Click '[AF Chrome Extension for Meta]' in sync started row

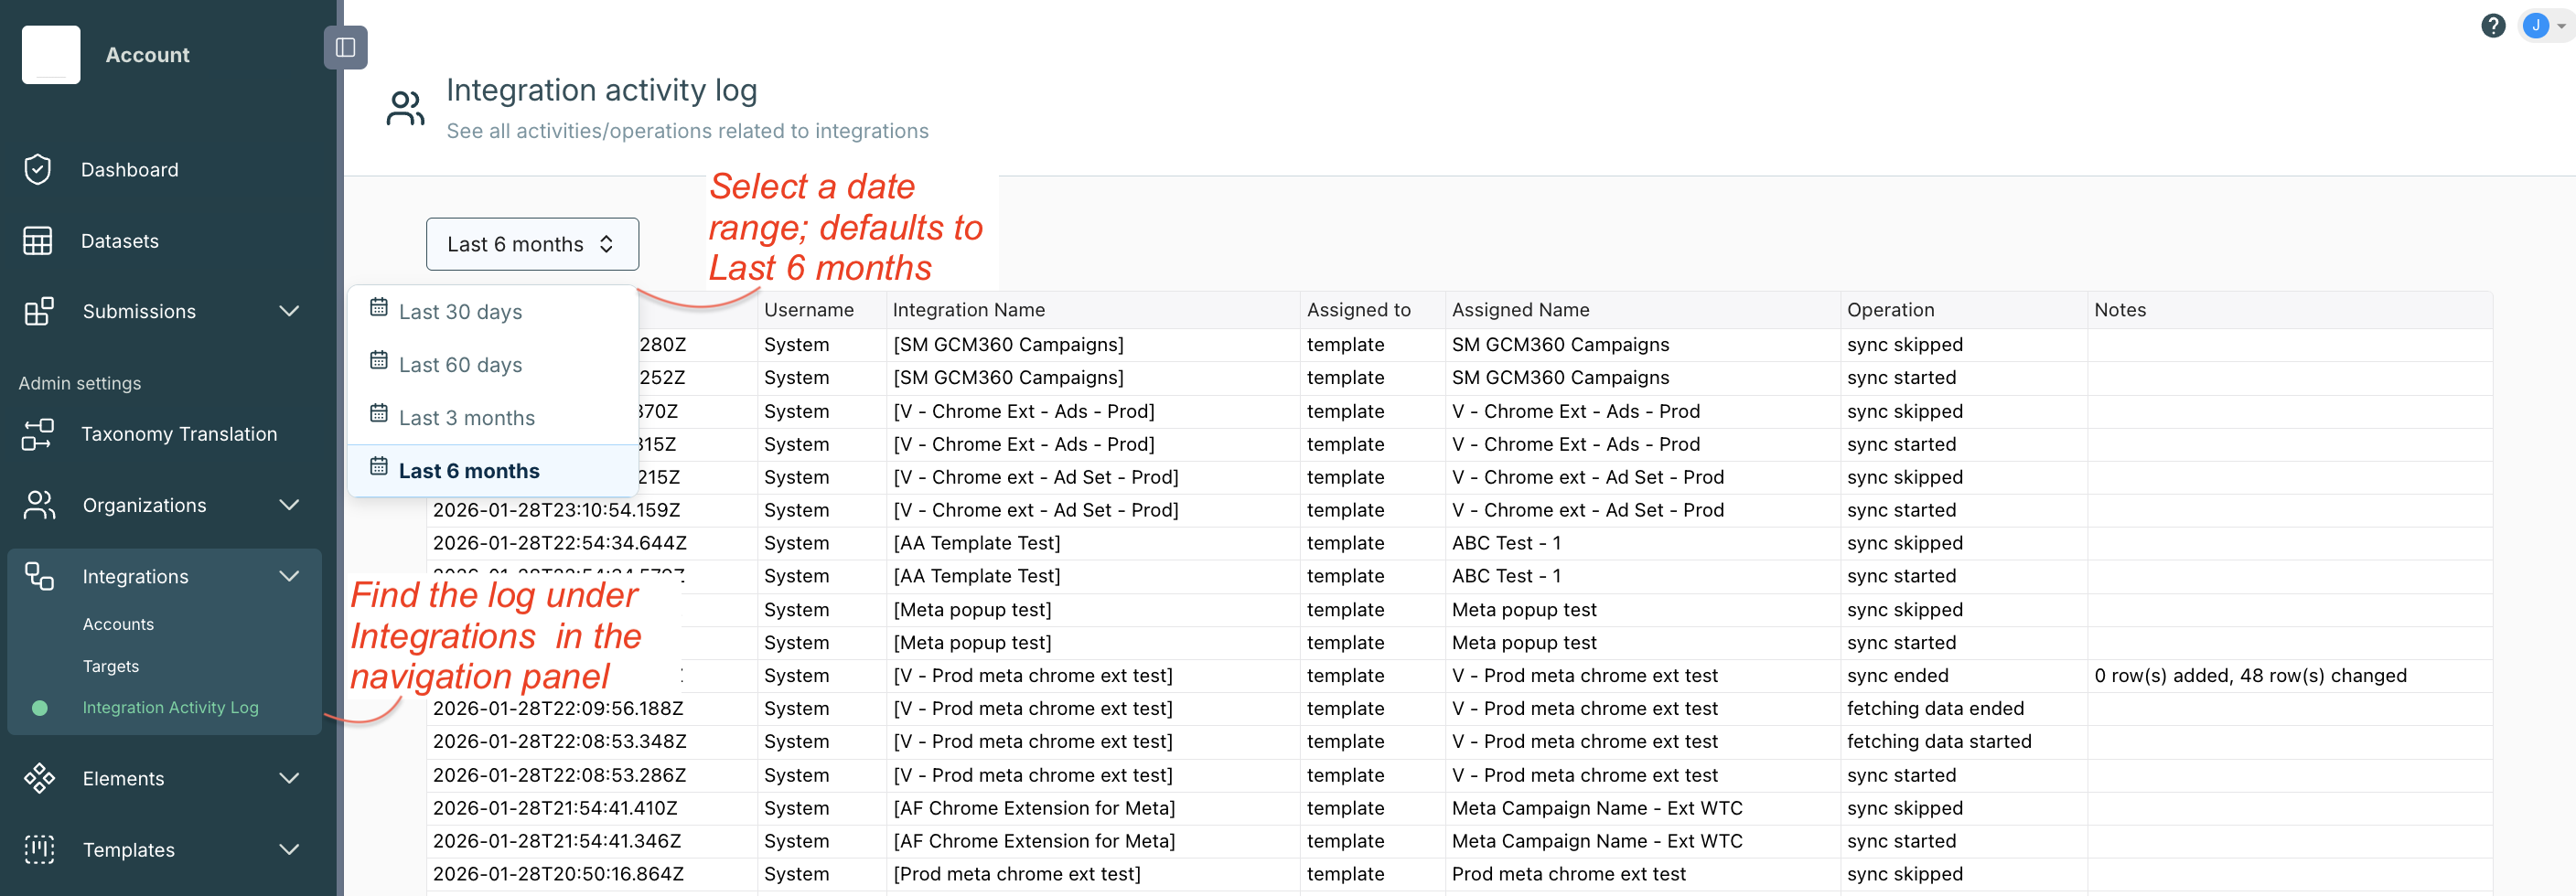tap(1034, 841)
